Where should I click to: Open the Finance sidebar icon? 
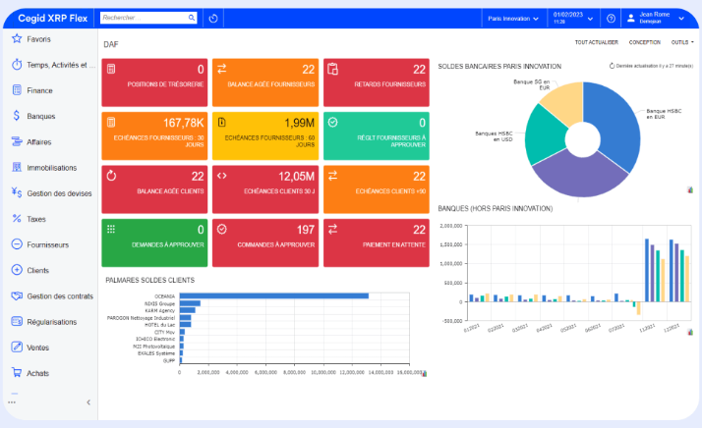pos(17,90)
